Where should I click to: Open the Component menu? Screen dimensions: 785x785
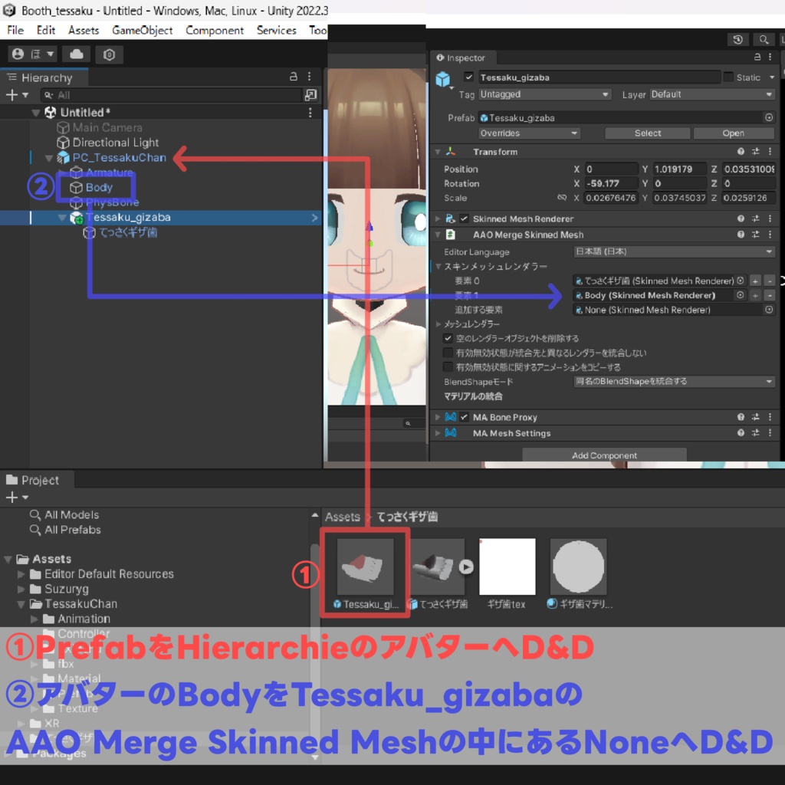(x=215, y=30)
